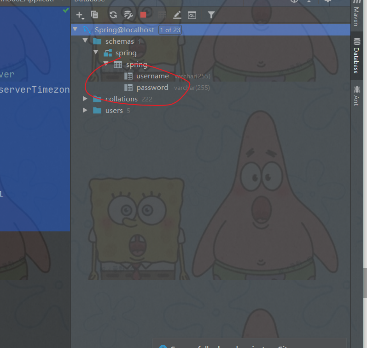Toggle the Database tool window tab
The height and width of the screenshot is (348, 367).
click(x=357, y=56)
